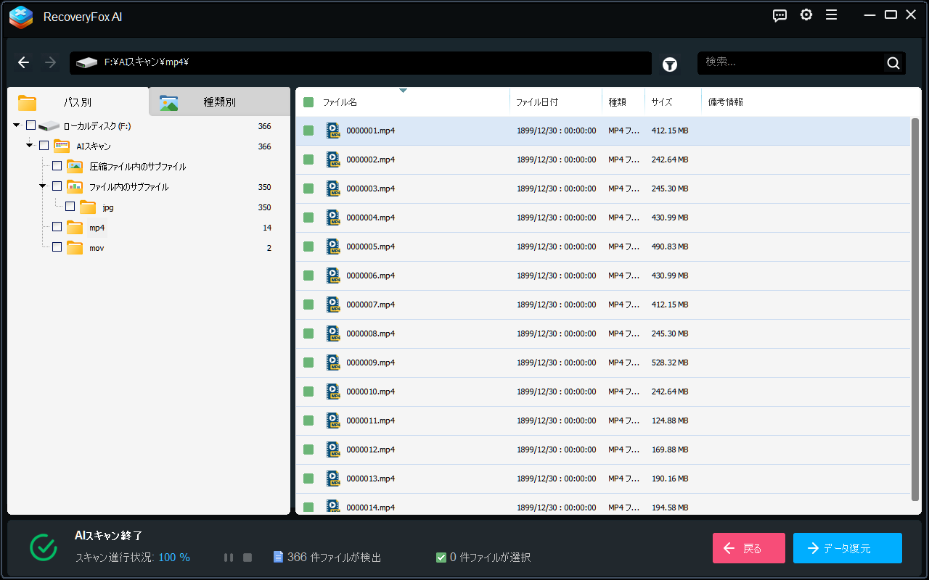Collapse the ローカルディスク (F:) root node
The height and width of the screenshot is (580, 929).
(x=17, y=125)
